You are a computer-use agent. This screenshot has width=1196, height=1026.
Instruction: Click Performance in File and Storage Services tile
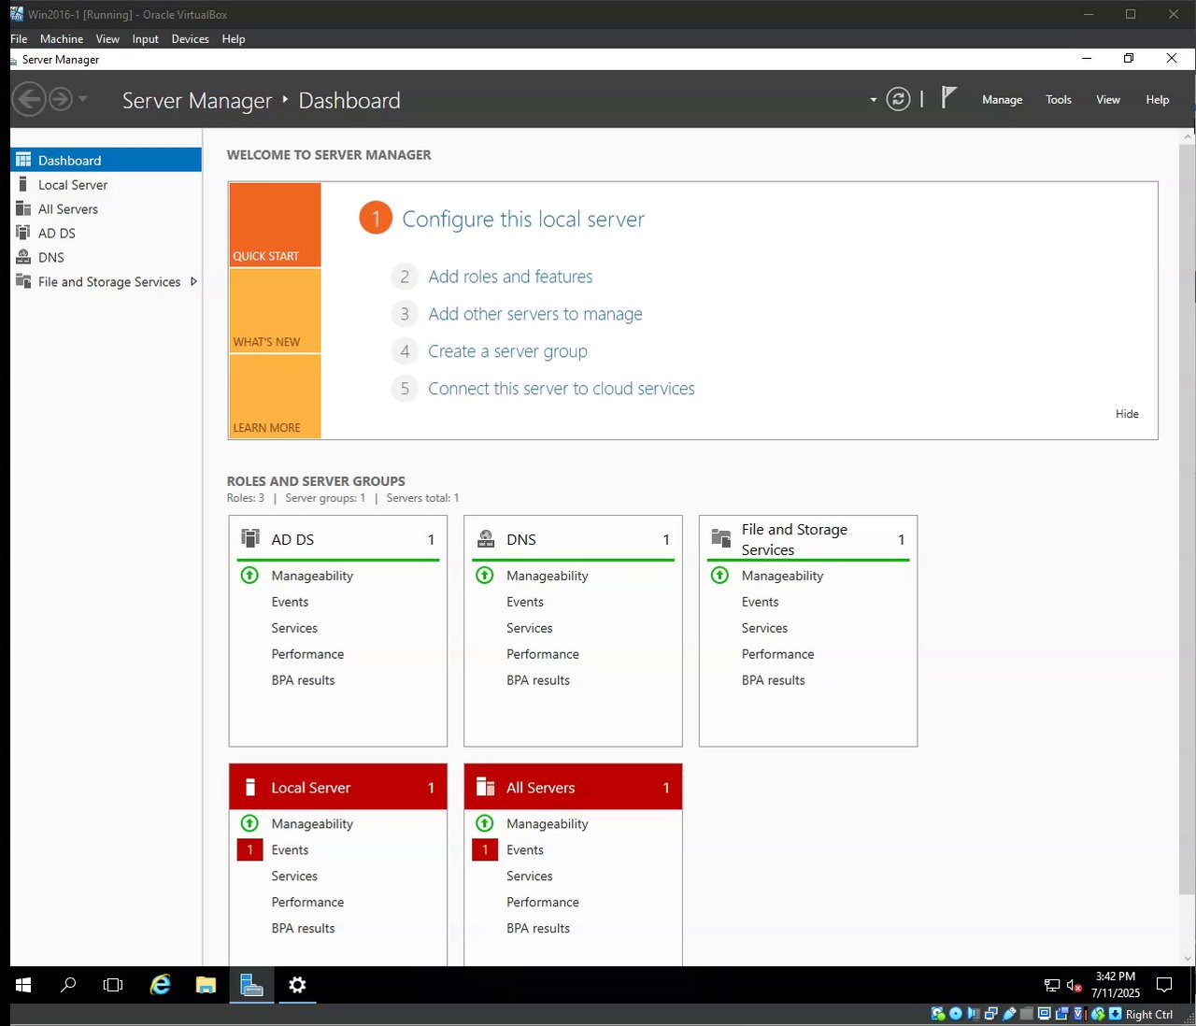coord(777,654)
